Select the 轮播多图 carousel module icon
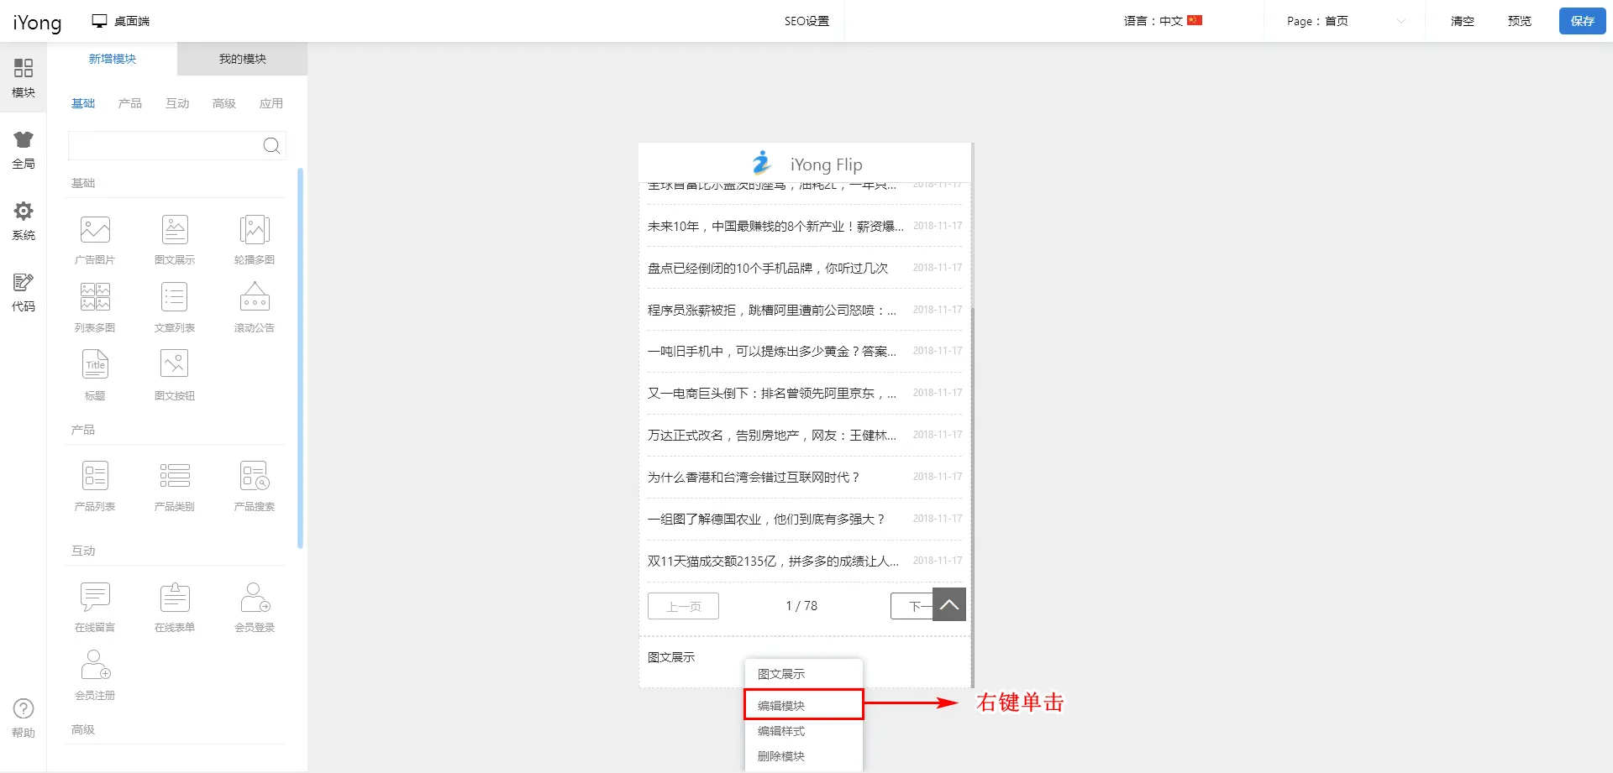This screenshot has width=1613, height=773. click(255, 230)
